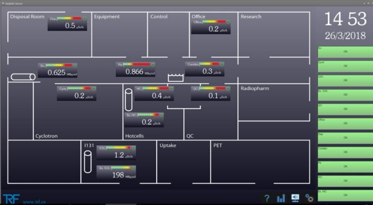Open the www.trf.es website link
This screenshot has width=373, height=205.
pos(34,202)
